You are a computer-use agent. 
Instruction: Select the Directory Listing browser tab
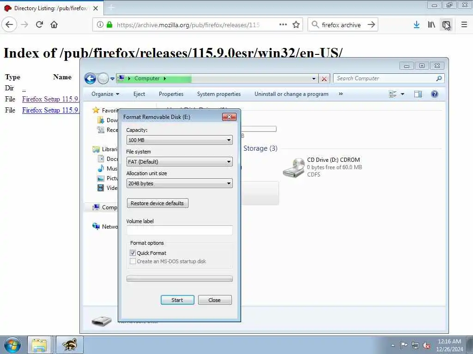point(51,8)
